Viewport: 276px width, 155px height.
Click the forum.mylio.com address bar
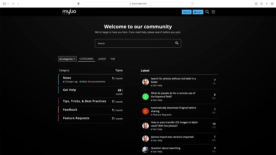(x=138, y=4)
